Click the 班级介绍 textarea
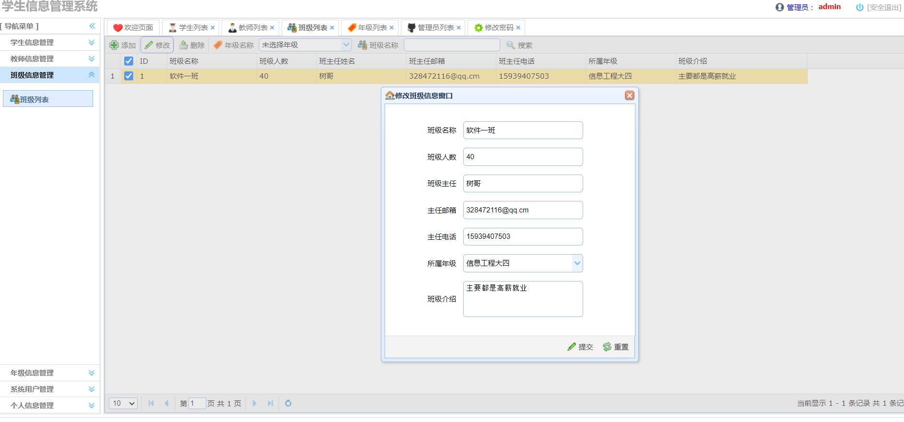Screen dimensions: 904x422 (x=523, y=299)
